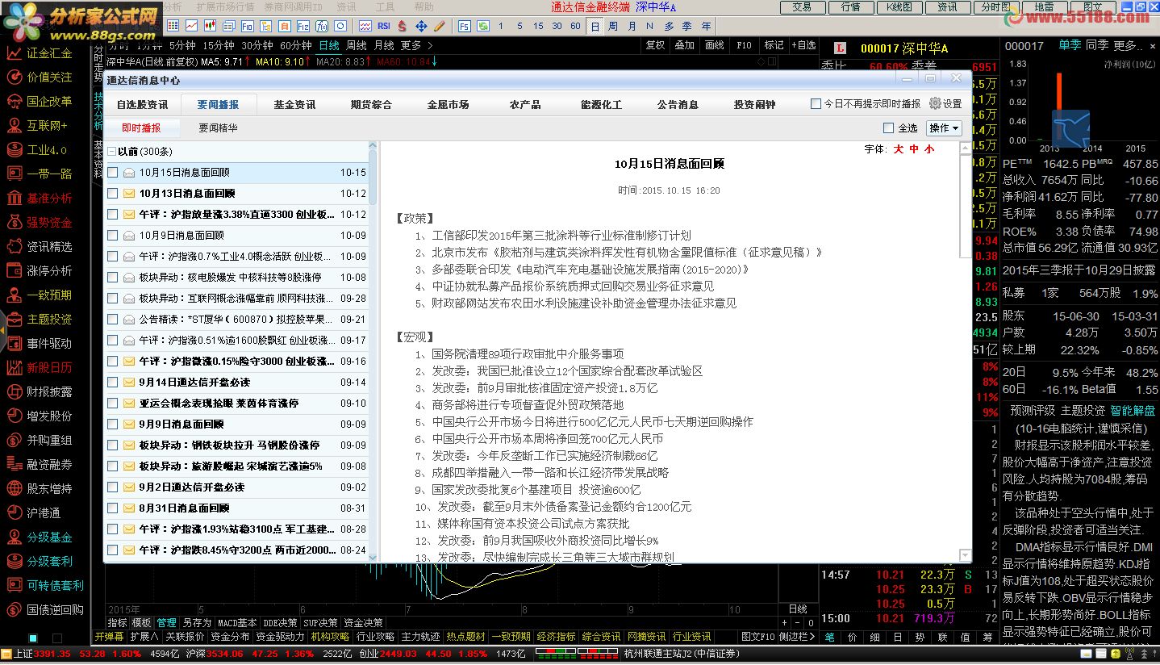Set font size to 小

click(929, 149)
